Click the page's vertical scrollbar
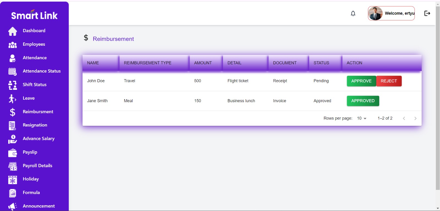 click(438, 96)
